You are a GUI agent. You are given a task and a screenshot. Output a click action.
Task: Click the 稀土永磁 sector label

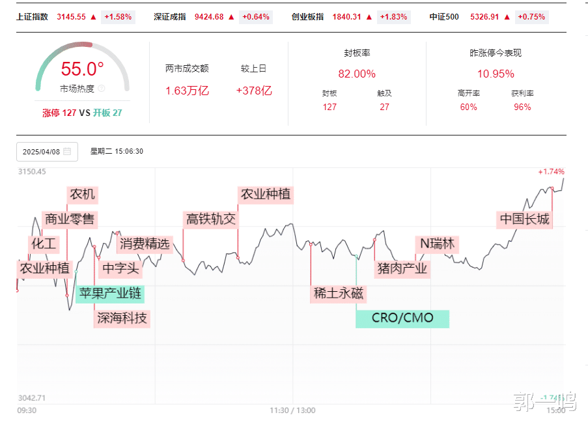338,293
